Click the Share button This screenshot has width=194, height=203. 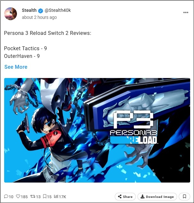click(125, 197)
